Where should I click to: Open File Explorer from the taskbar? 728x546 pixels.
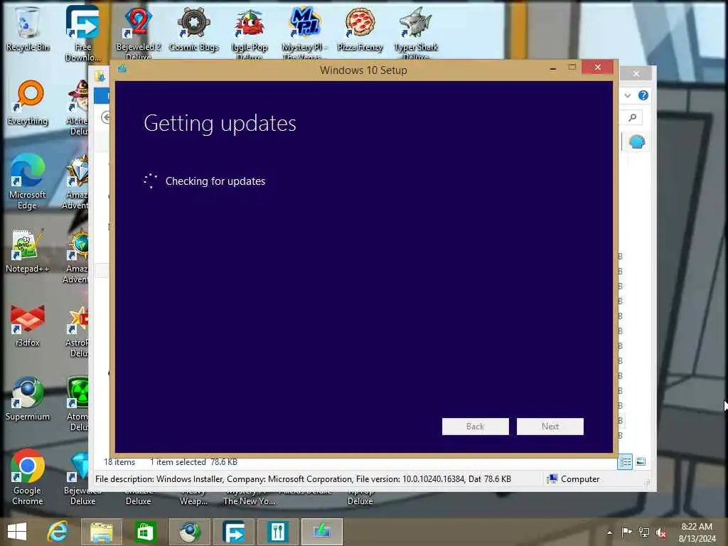click(101, 532)
